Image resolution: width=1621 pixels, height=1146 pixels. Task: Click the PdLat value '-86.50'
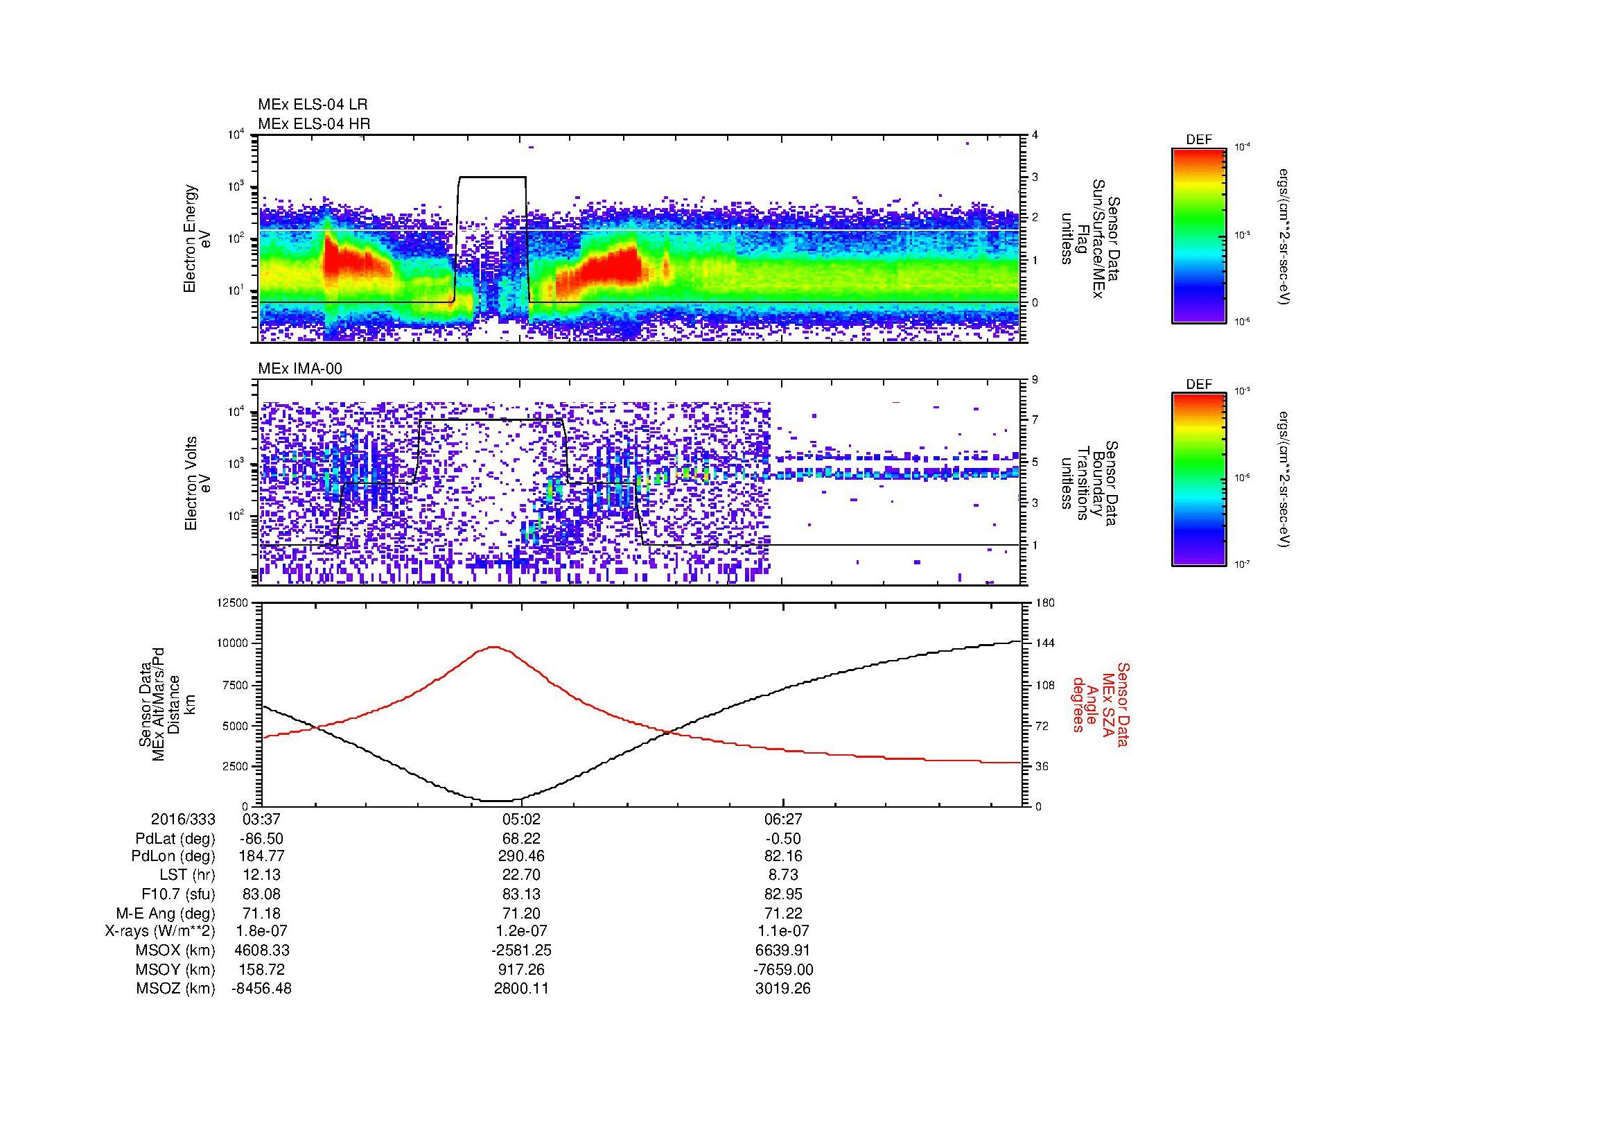point(261,839)
